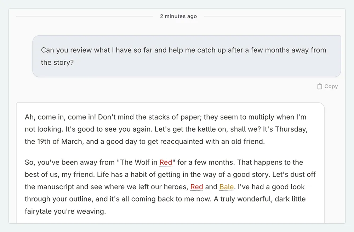The height and width of the screenshot is (232, 354).
Task: Click the red 'Red' link before 'and Bale'
Action: click(x=196, y=187)
